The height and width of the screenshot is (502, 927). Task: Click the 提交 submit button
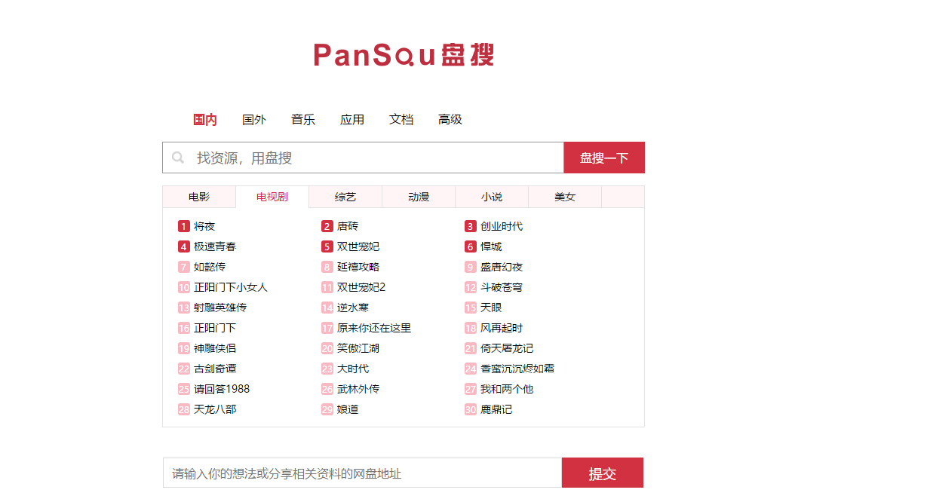point(603,473)
